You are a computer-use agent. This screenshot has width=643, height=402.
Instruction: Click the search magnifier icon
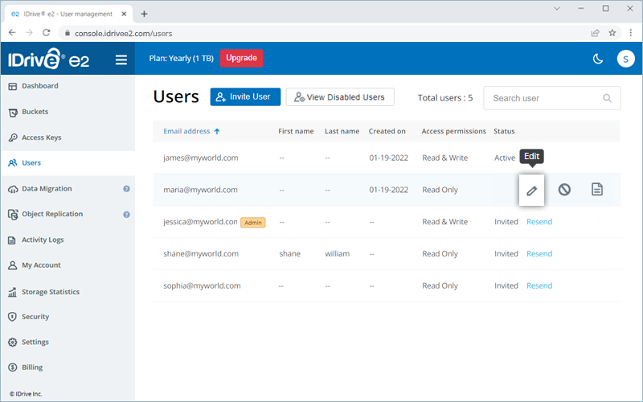(x=607, y=98)
